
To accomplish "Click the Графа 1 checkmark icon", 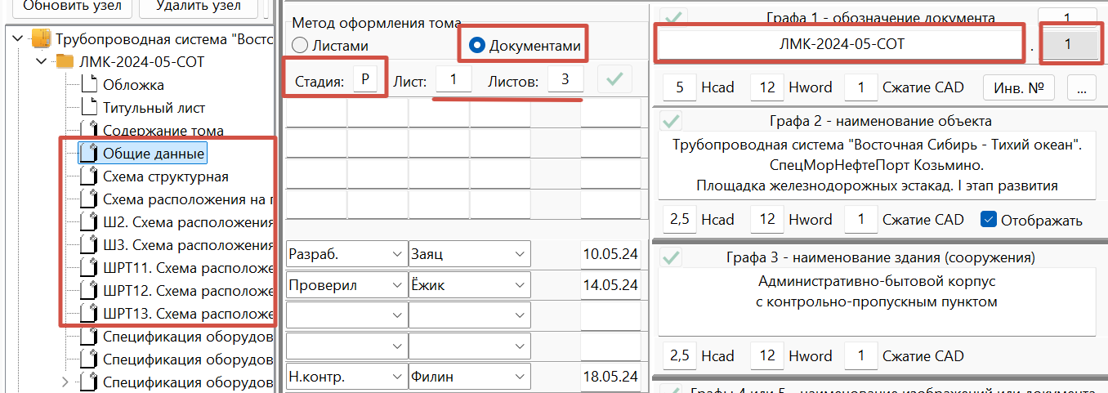I will tap(673, 16).
